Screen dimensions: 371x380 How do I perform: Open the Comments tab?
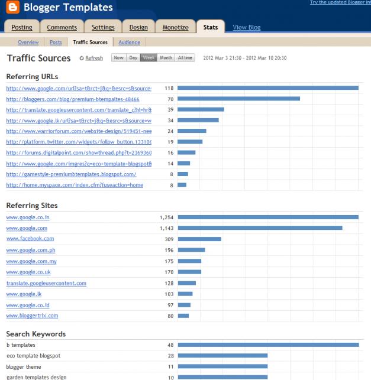[x=62, y=27]
